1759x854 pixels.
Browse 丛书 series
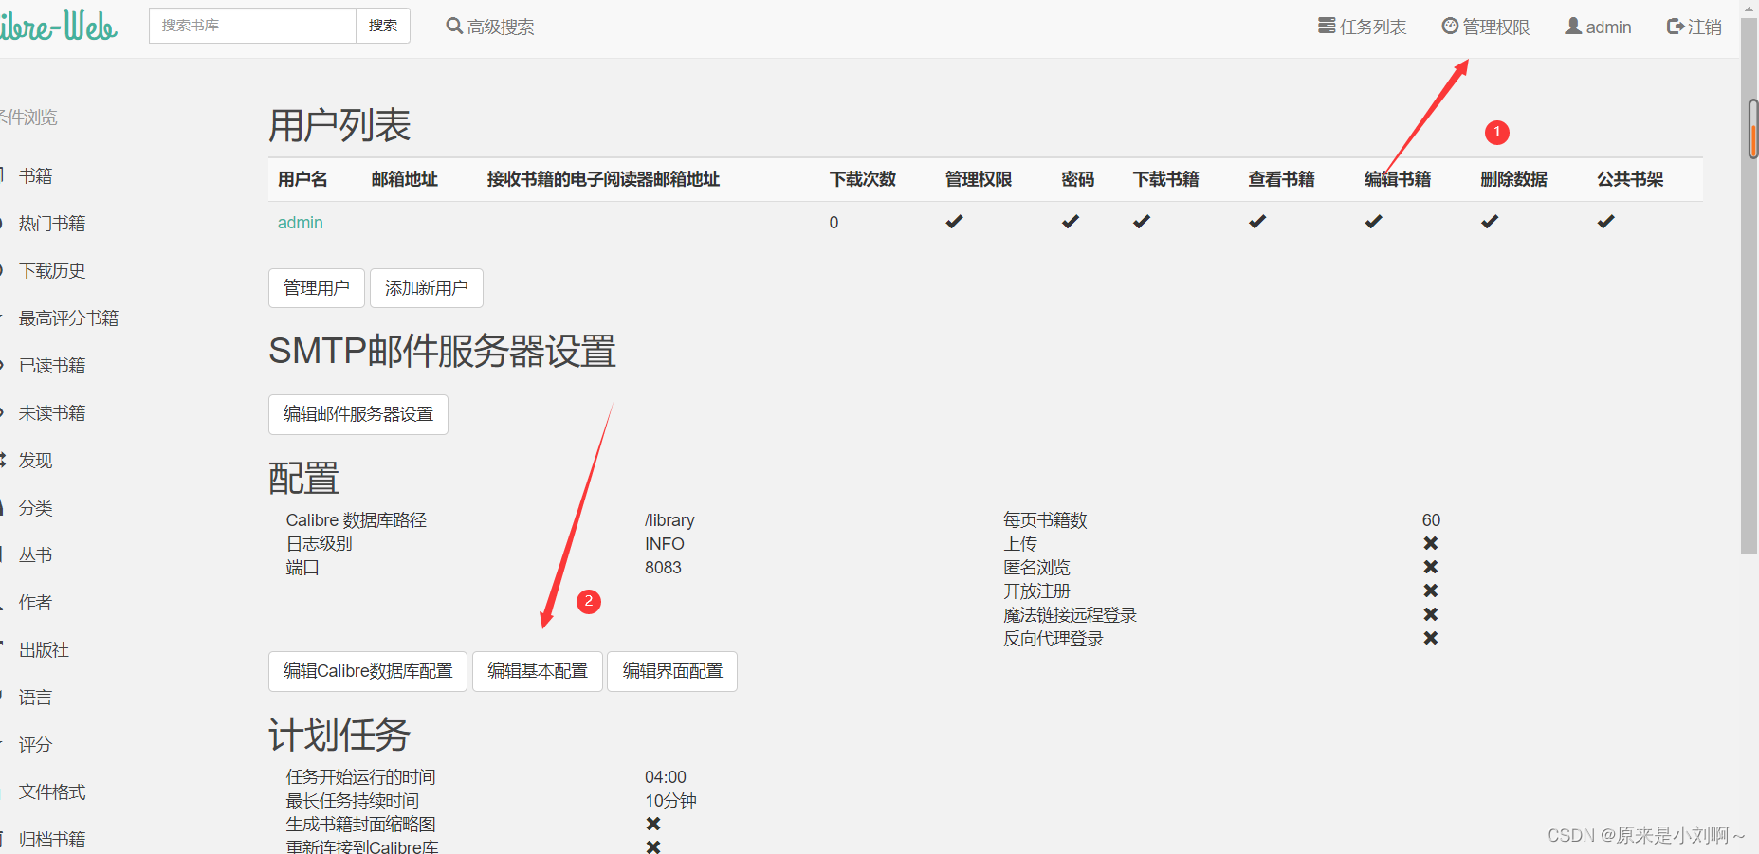pyautogui.click(x=35, y=555)
